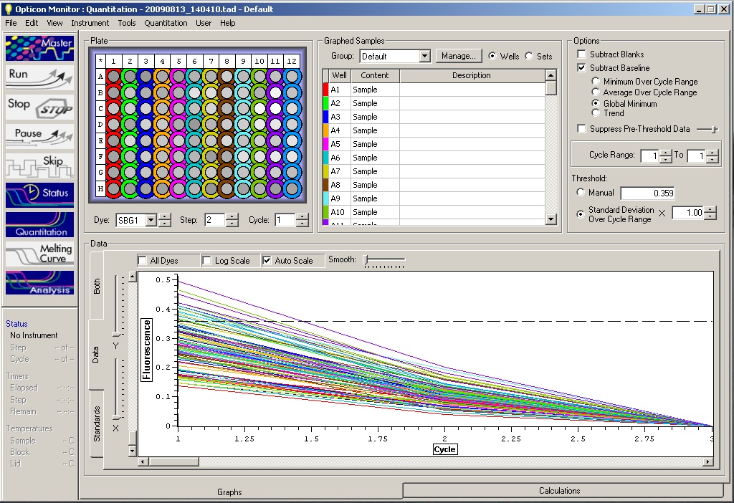Expand the Dye SBG1 dropdown
The image size is (734, 503).
(x=151, y=221)
